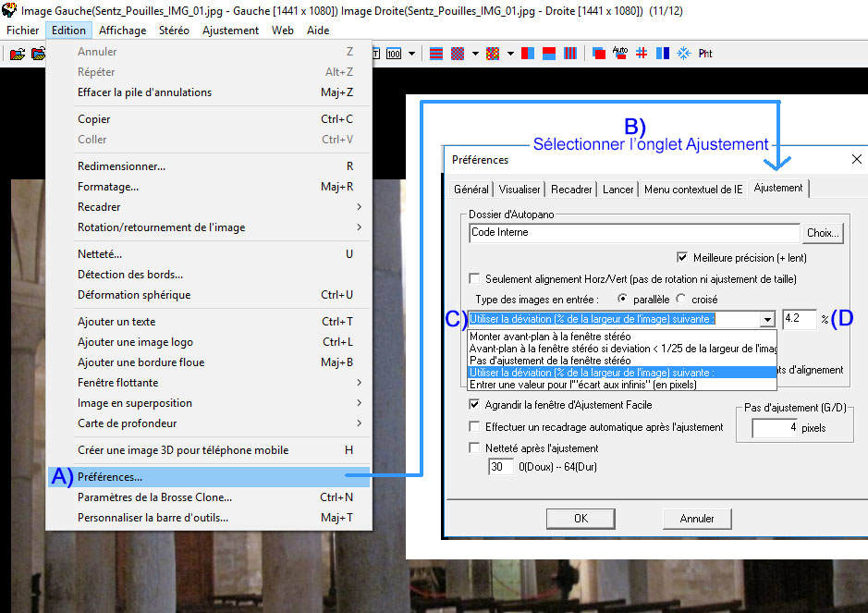Choose 'Pas d'ajustement de la fenêtre stéréo' option
This screenshot has width=868, height=613.
(x=550, y=360)
